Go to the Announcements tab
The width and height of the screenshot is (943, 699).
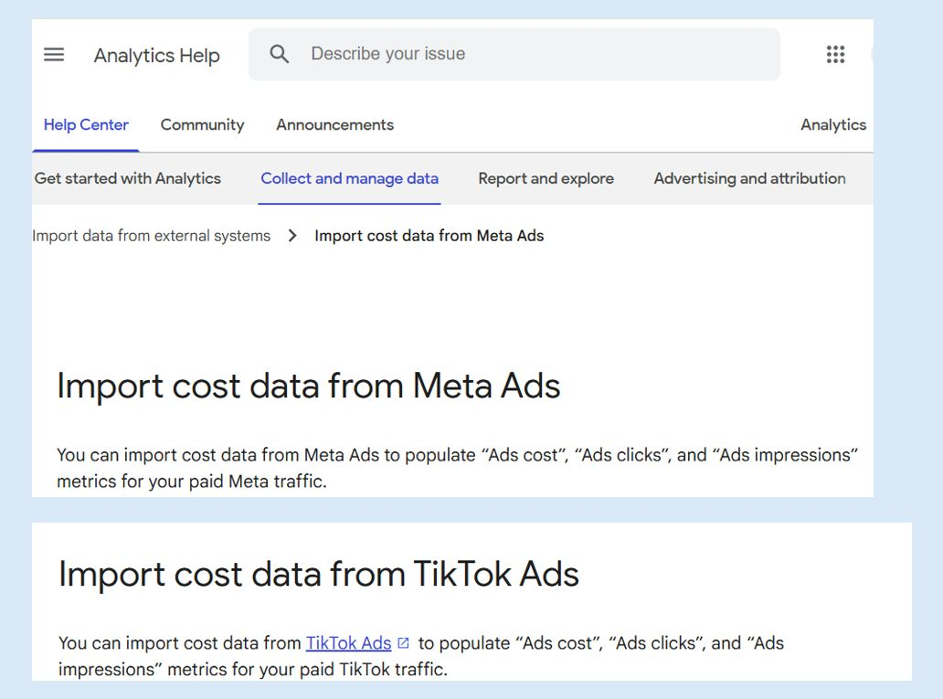tap(334, 125)
